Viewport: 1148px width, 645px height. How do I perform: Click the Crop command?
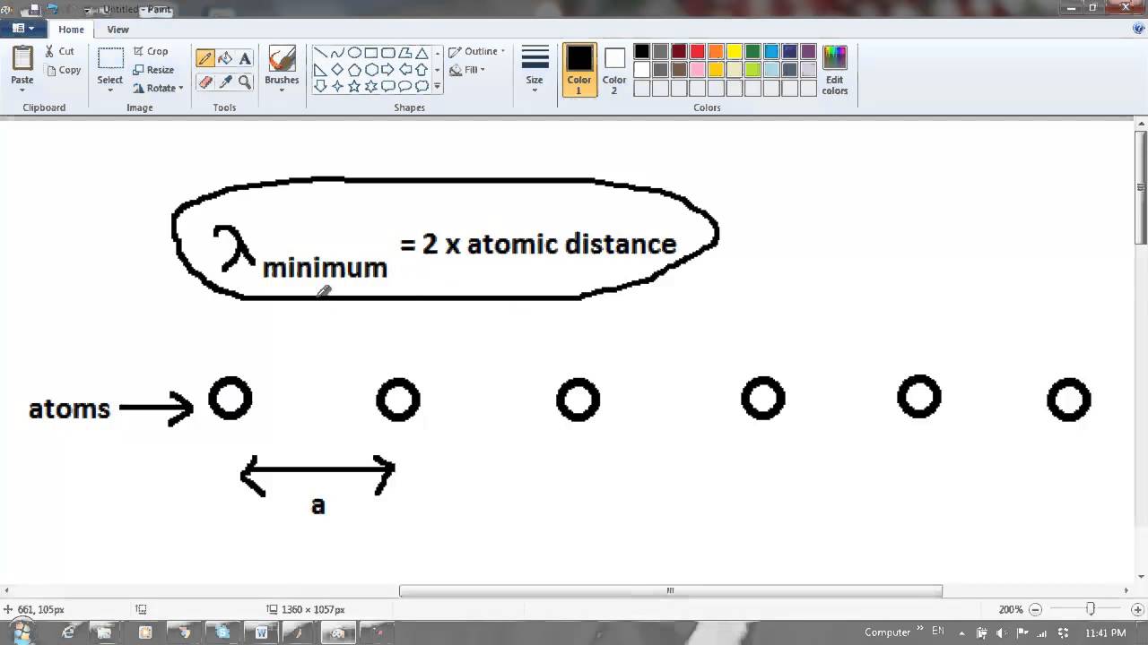pos(151,52)
